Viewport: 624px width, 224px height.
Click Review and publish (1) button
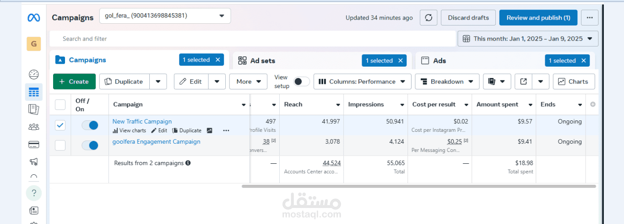(x=538, y=18)
